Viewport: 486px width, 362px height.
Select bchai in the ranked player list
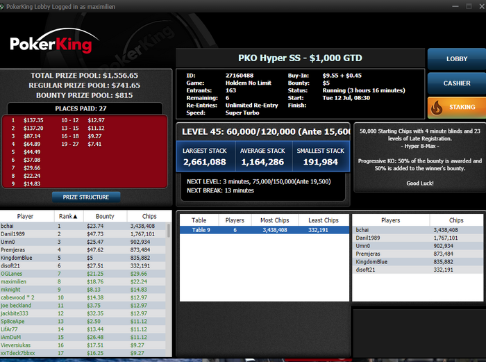tap(83, 226)
